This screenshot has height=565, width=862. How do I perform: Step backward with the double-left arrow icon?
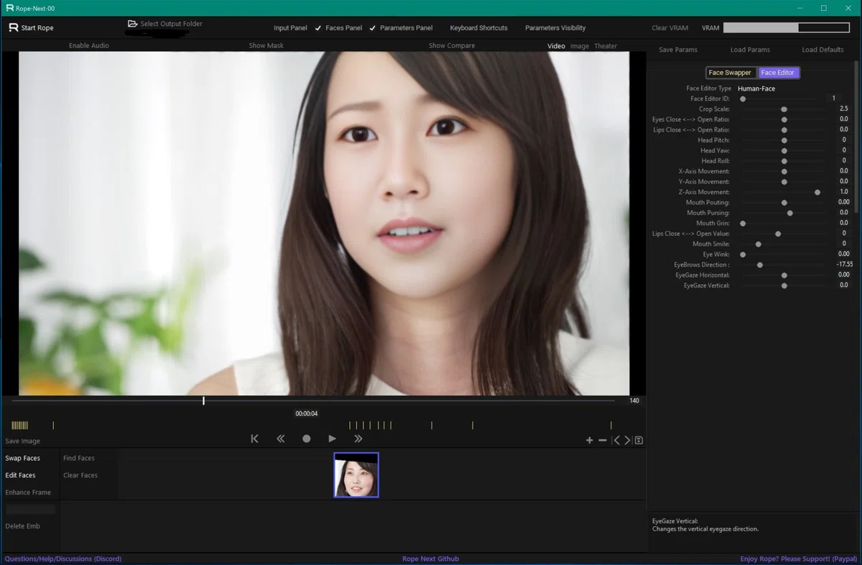[280, 438]
